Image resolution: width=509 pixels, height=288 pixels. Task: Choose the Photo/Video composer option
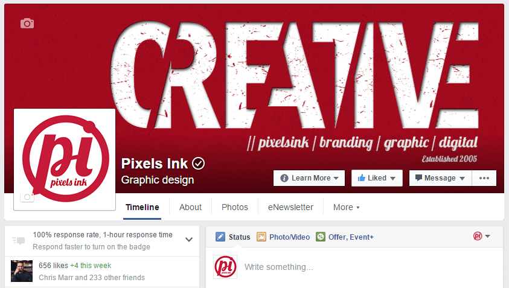pyautogui.click(x=283, y=237)
